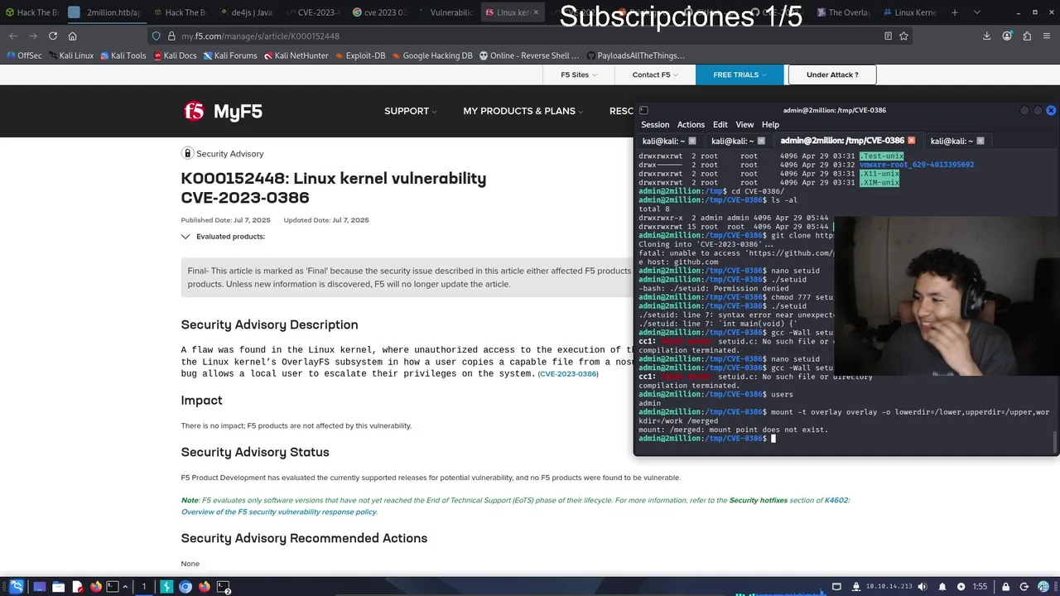Open a new browser tab with plus icon

954,12
